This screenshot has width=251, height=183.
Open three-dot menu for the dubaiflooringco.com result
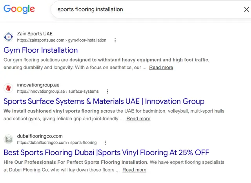[x=105, y=143]
